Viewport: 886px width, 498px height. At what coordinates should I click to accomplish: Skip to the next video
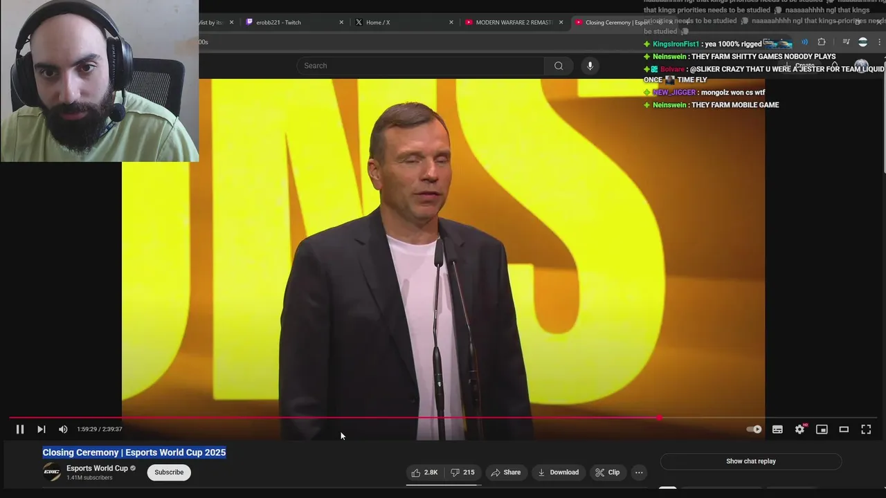(x=42, y=430)
